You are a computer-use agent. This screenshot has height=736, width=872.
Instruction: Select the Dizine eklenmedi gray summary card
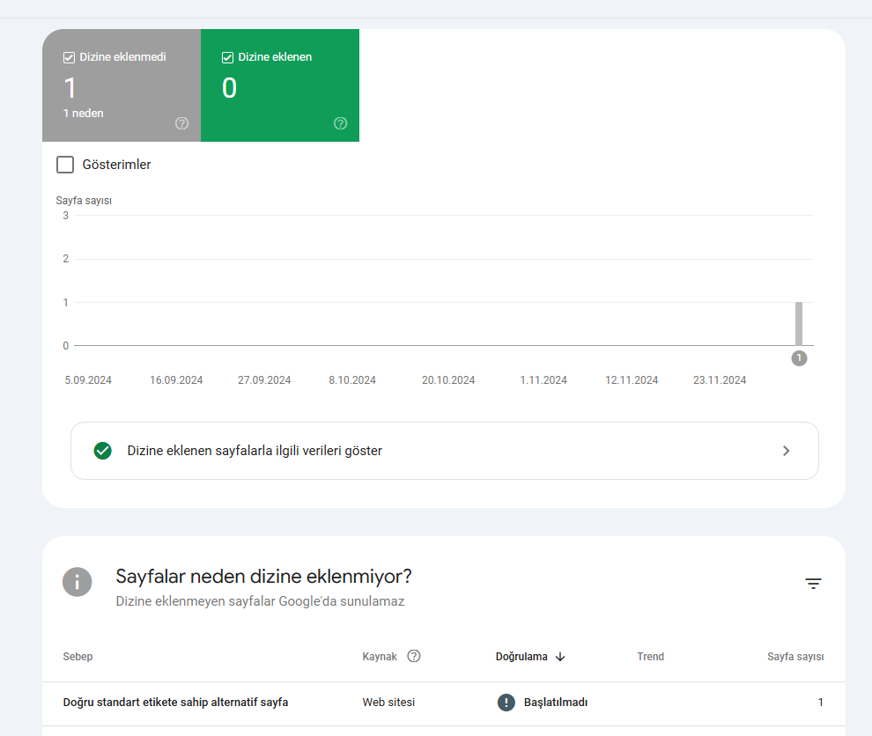tap(122, 85)
